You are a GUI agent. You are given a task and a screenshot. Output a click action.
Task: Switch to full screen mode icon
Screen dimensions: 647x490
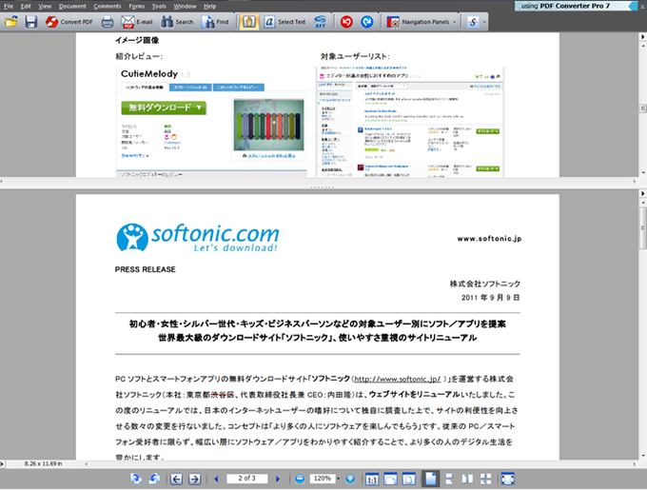point(507,480)
